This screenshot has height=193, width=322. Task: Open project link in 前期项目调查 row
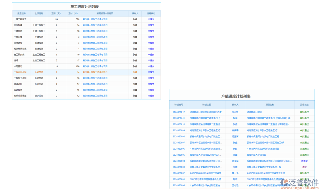click(x=95, y=96)
